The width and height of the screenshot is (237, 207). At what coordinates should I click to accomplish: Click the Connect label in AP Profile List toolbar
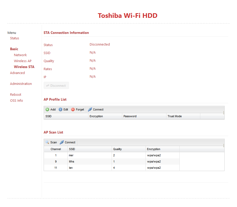[x=98, y=109]
